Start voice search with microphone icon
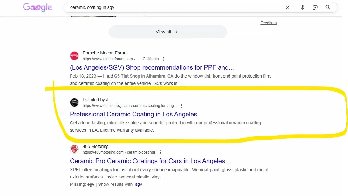 click(302, 7)
